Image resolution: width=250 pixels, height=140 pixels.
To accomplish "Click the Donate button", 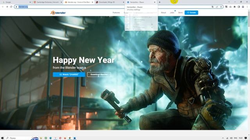I will pos(191,12).
